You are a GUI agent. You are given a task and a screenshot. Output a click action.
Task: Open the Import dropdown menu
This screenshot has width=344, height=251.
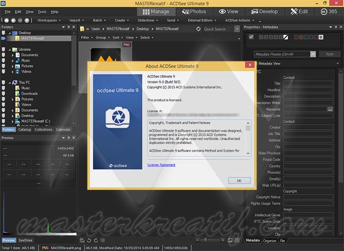[x=77, y=21]
